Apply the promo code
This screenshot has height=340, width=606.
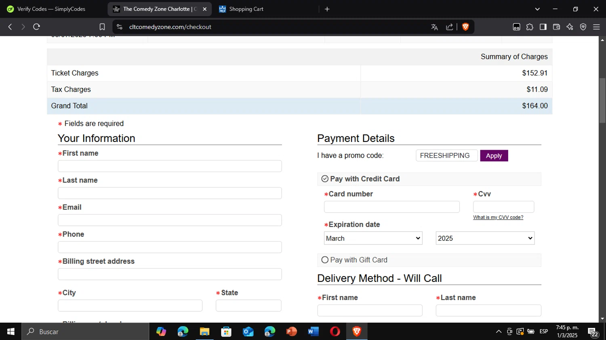[494, 156]
